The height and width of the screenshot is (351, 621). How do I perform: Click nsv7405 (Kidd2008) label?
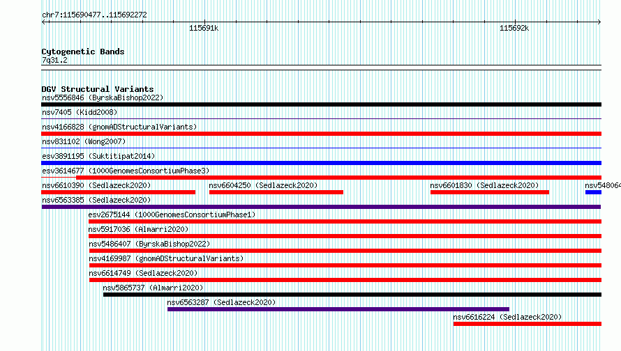(80, 112)
